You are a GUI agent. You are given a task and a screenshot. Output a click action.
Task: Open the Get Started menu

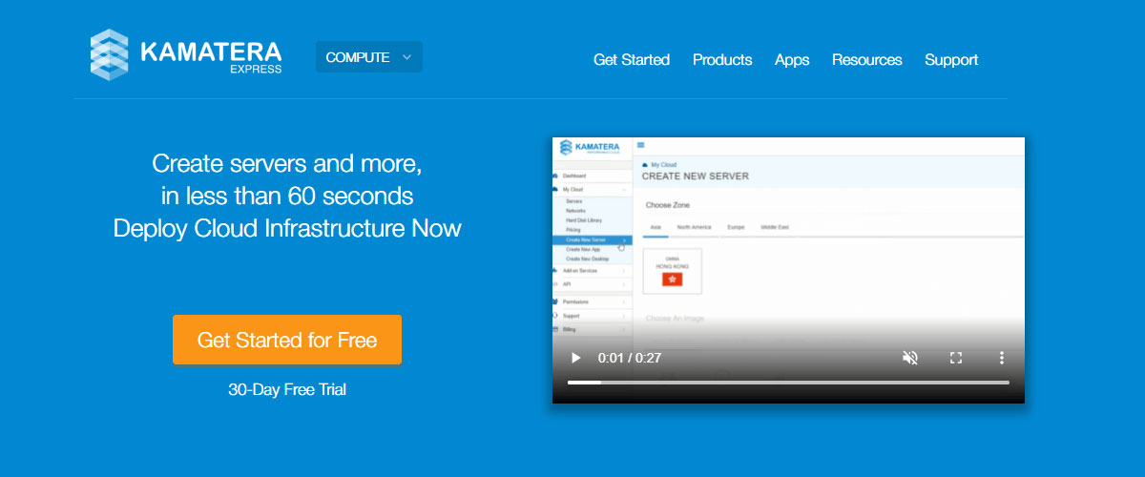(x=632, y=59)
